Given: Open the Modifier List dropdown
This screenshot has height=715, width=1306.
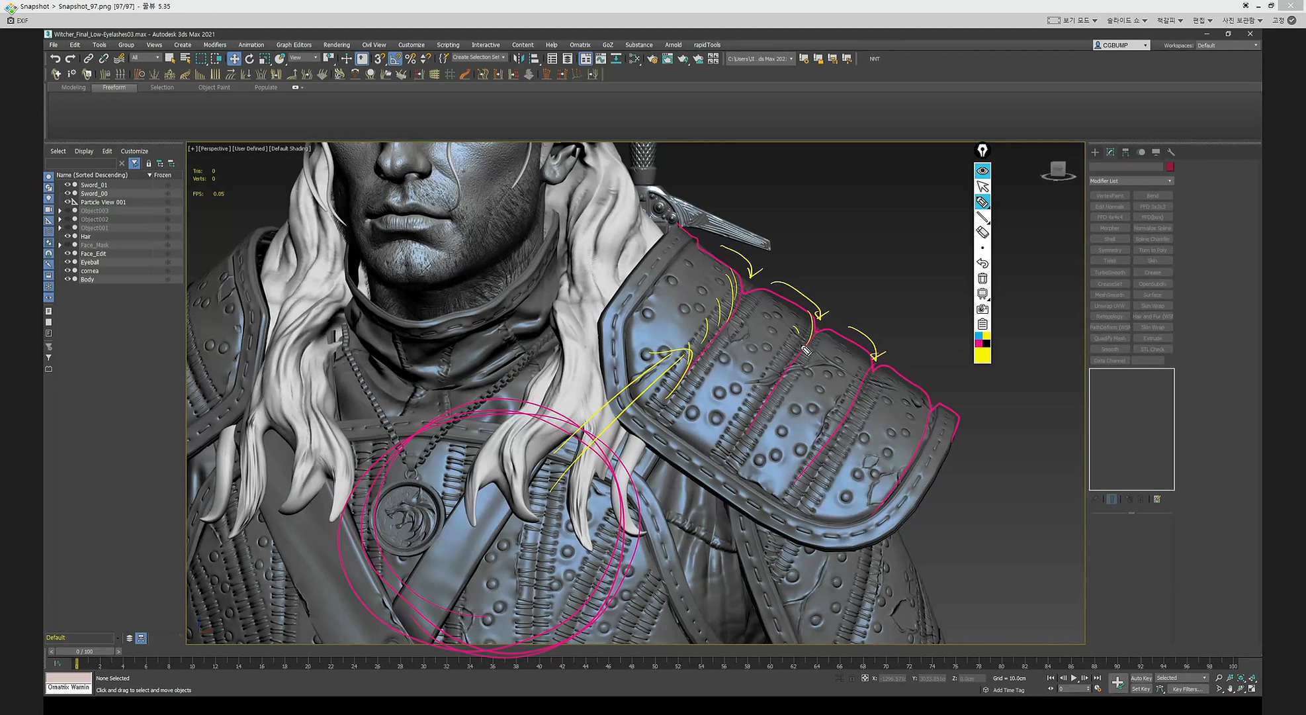Looking at the screenshot, I should pos(1131,181).
